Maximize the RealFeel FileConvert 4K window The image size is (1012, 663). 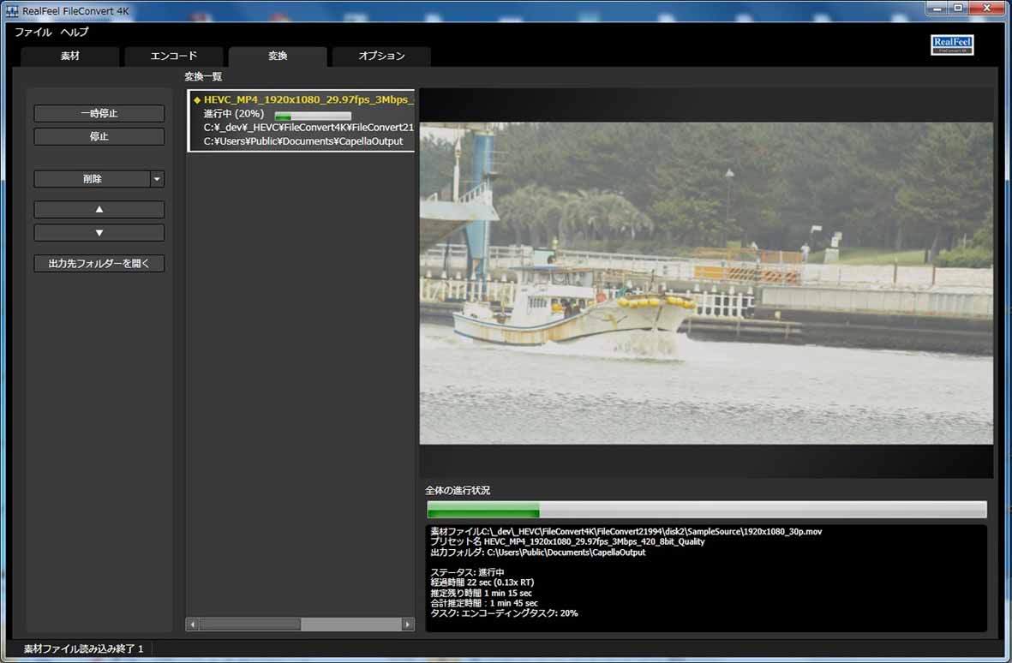[958, 8]
